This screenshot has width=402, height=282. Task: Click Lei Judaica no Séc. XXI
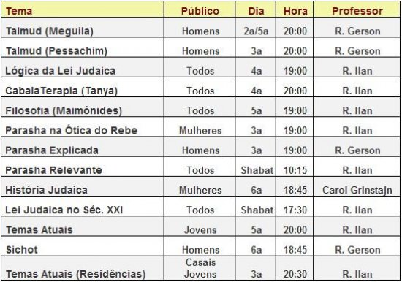tap(64, 210)
